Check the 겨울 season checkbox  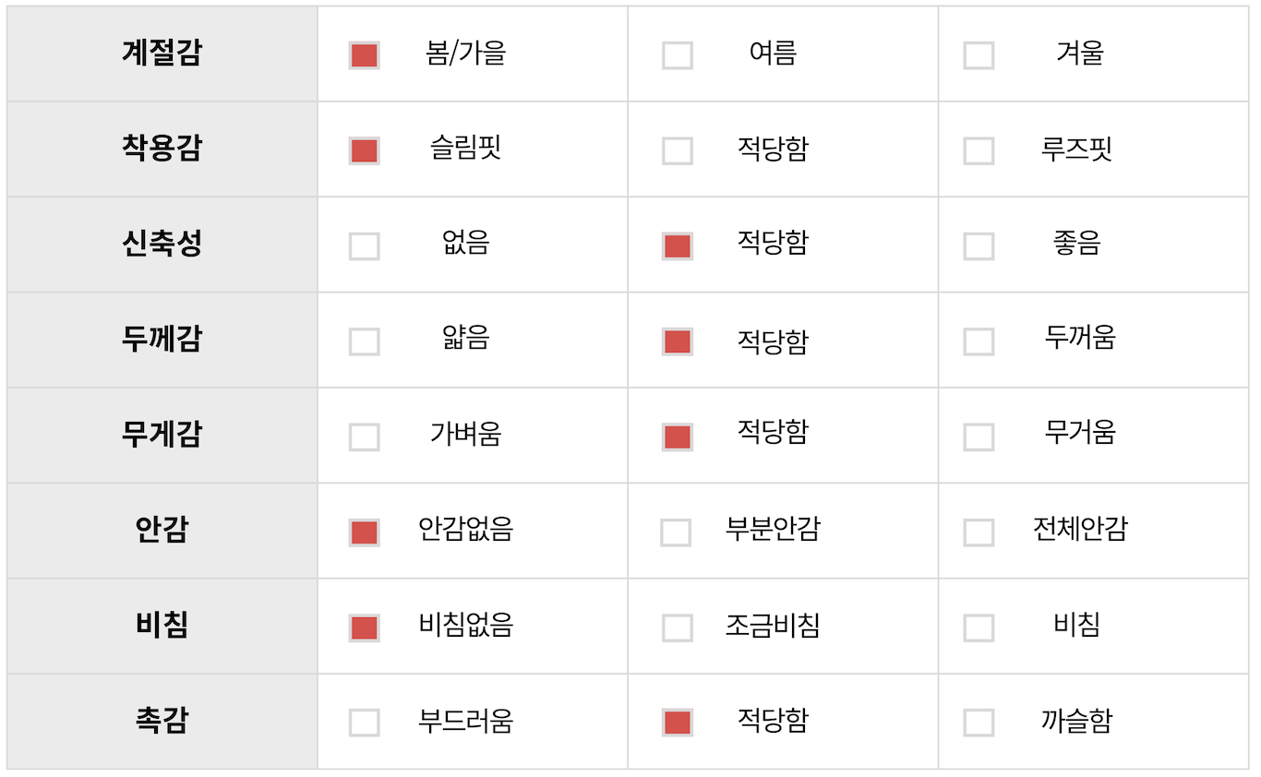point(979,55)
